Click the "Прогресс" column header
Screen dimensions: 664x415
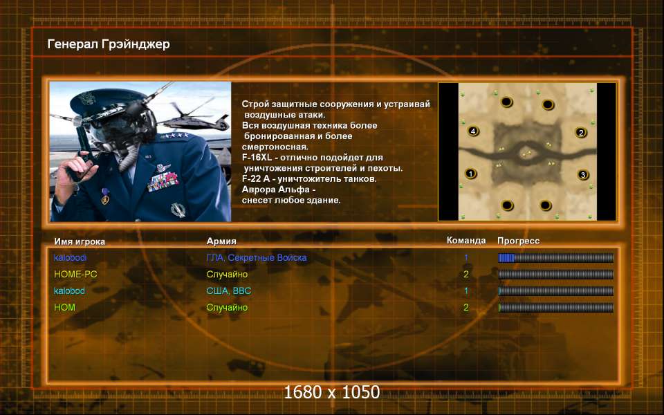click(x=518, y=241)
